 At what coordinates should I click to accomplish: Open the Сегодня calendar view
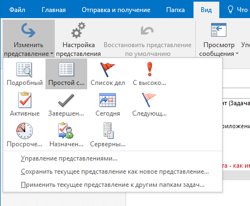107,105
